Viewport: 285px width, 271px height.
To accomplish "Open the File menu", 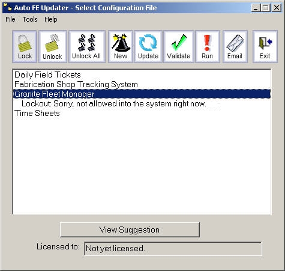I will point(10,19).
